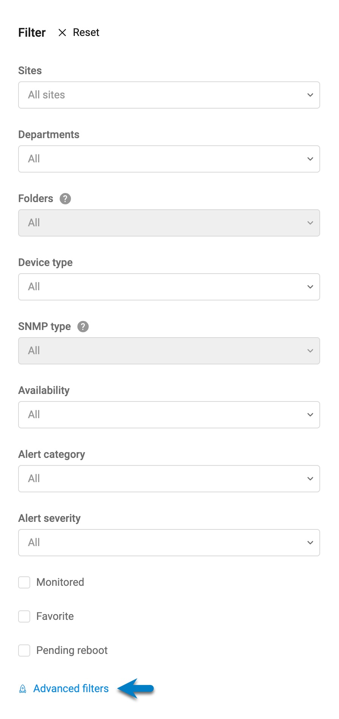Expand the Alert severity selector
Screen dimensions: 339x719
pos(169,542)
